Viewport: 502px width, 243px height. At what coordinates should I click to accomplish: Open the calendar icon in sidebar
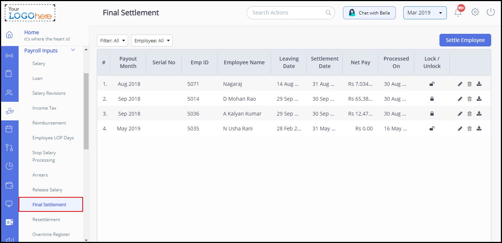coord(9,129)
